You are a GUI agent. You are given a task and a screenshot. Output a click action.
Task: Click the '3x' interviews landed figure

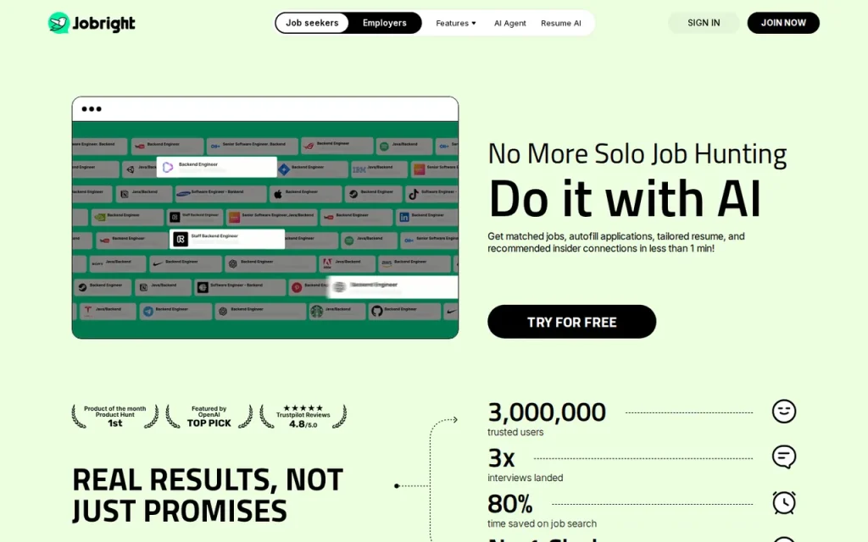502,458
